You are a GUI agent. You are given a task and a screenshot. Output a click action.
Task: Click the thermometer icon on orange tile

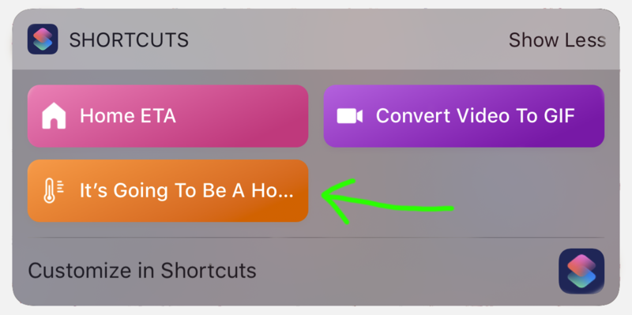click(54, 190)
